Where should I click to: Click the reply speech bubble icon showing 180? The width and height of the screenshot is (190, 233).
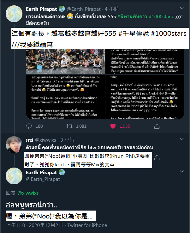[x=29, y=126]
